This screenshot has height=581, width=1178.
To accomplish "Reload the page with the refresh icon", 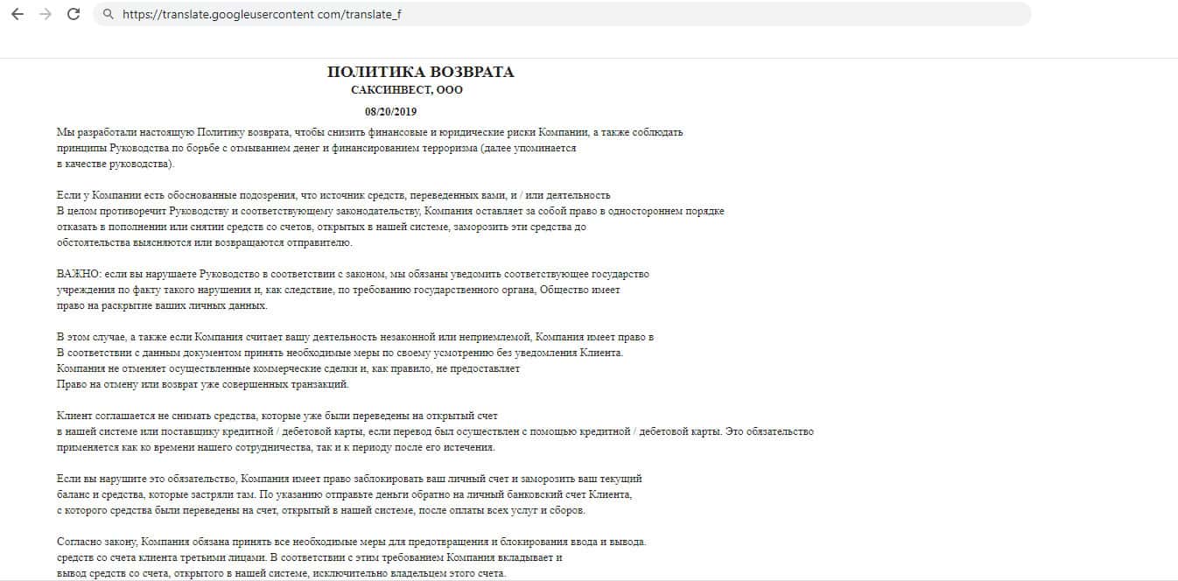I will coord(74,14).
